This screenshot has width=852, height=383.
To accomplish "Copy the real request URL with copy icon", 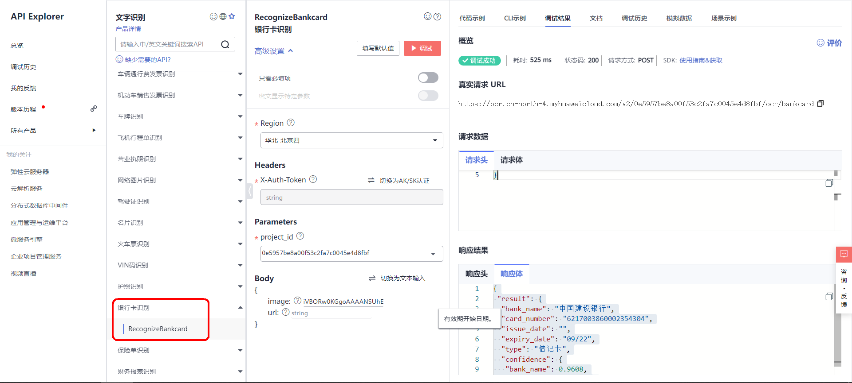I will pos(820,104).
